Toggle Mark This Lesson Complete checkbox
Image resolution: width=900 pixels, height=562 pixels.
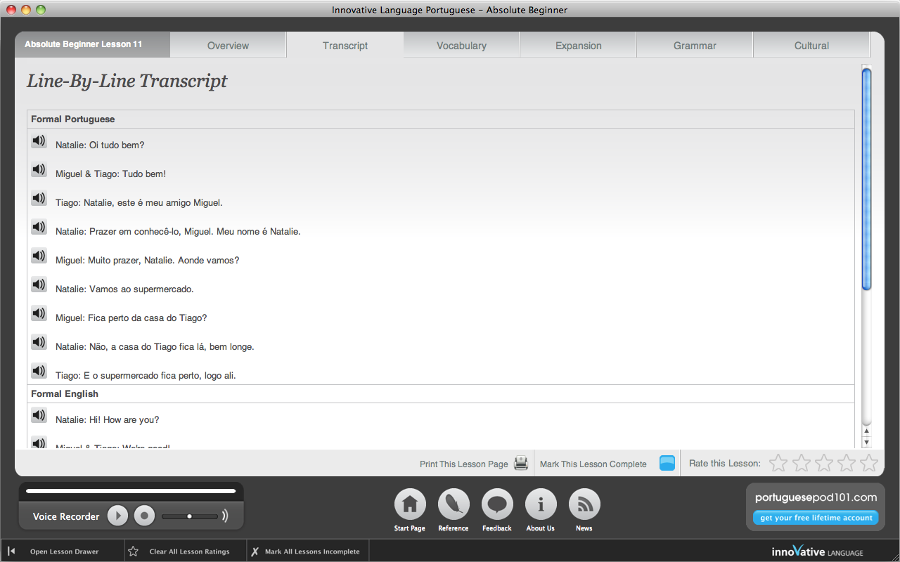[667, 464]
